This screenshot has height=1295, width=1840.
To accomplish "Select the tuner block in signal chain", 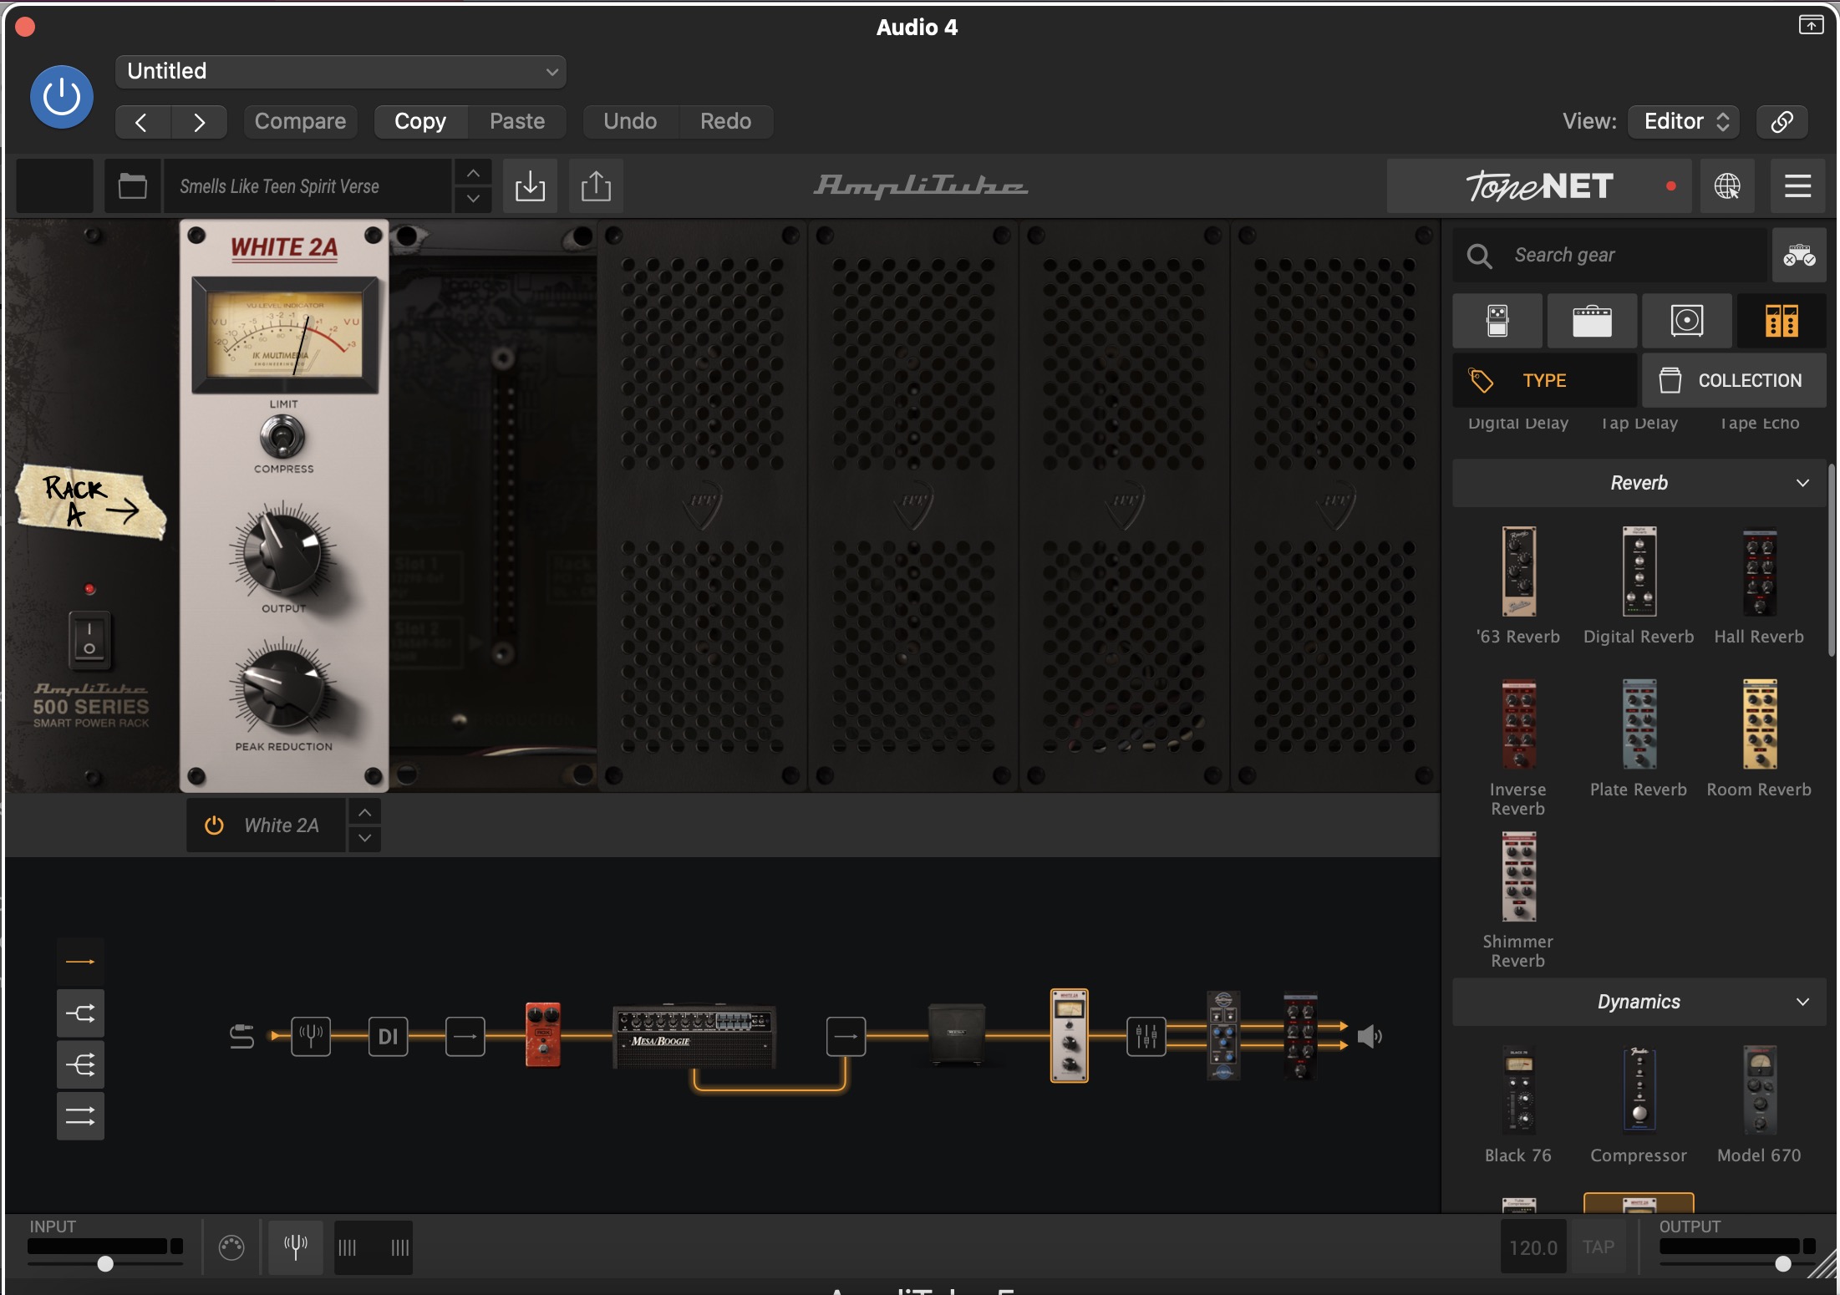I will (x=311, y=1037).
